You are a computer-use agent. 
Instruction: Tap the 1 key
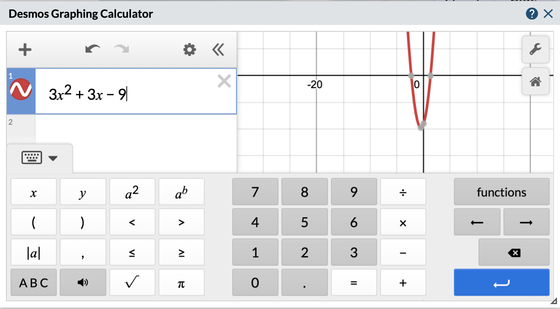pos(255,252)
